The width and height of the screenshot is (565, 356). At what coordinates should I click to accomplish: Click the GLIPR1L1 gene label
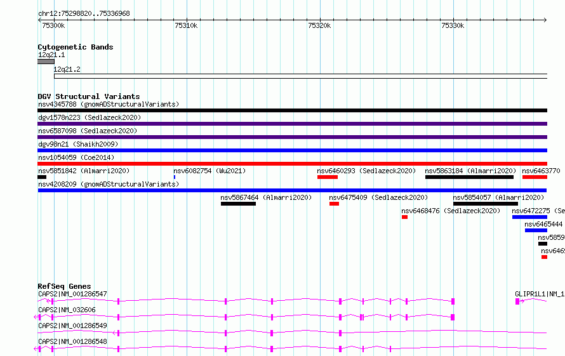[x=540, y=294]
